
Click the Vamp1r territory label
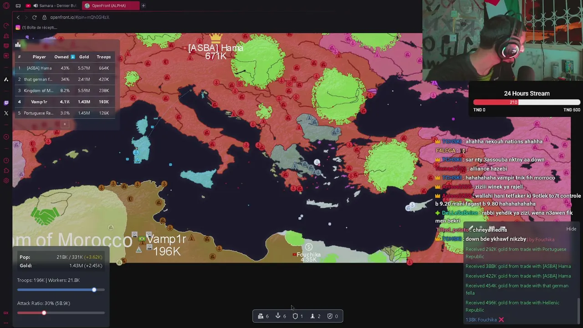(x=166, y=239)
